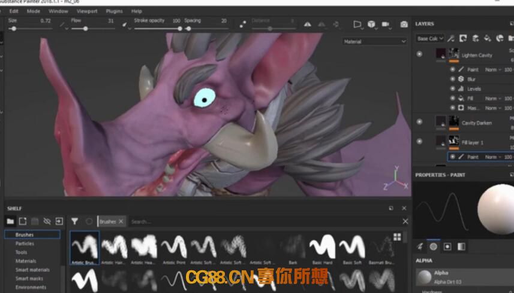Open brush settings icon in Properties panel
Viewport: 514px width, 293px height.
[420, 246]
